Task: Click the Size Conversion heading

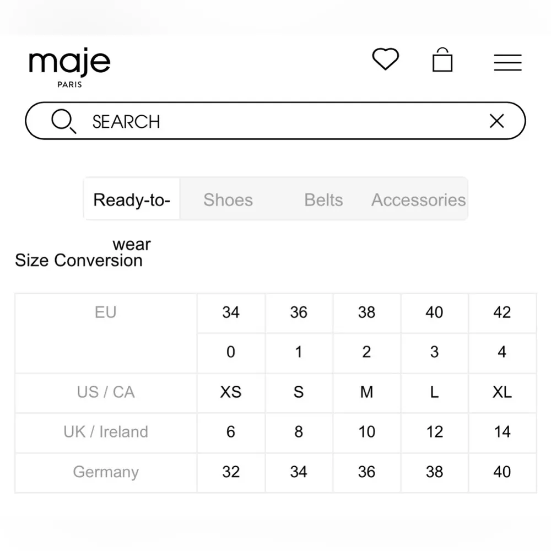Action: (79, 261)
